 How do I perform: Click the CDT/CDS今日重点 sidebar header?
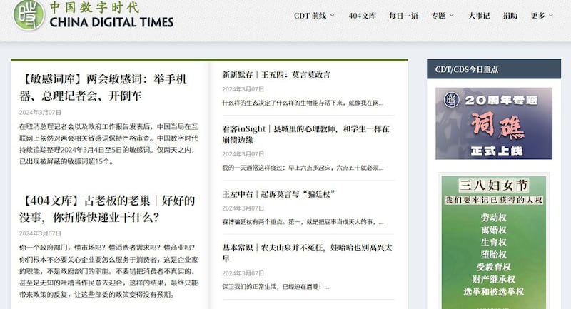point(467,69)
